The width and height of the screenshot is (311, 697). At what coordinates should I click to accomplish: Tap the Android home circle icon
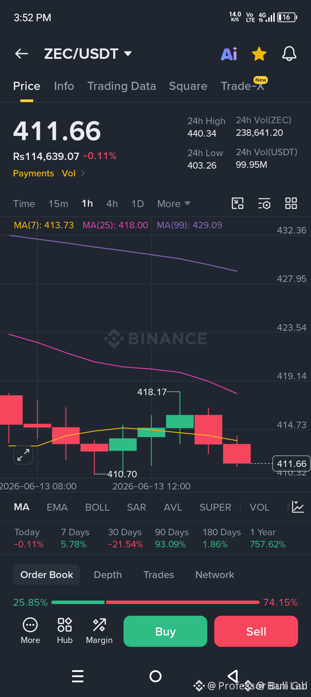[155, 676]
